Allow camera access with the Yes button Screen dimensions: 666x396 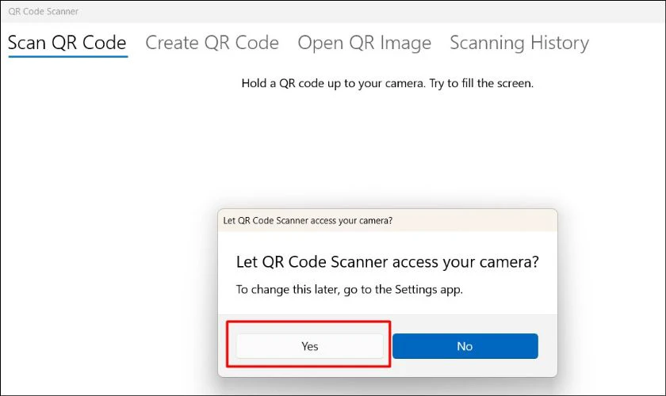310,346
